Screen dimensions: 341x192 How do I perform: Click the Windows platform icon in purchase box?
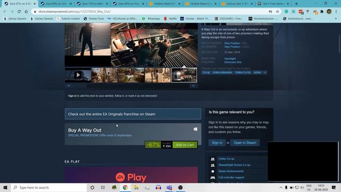pyautogui.click(x=196, y=129)
